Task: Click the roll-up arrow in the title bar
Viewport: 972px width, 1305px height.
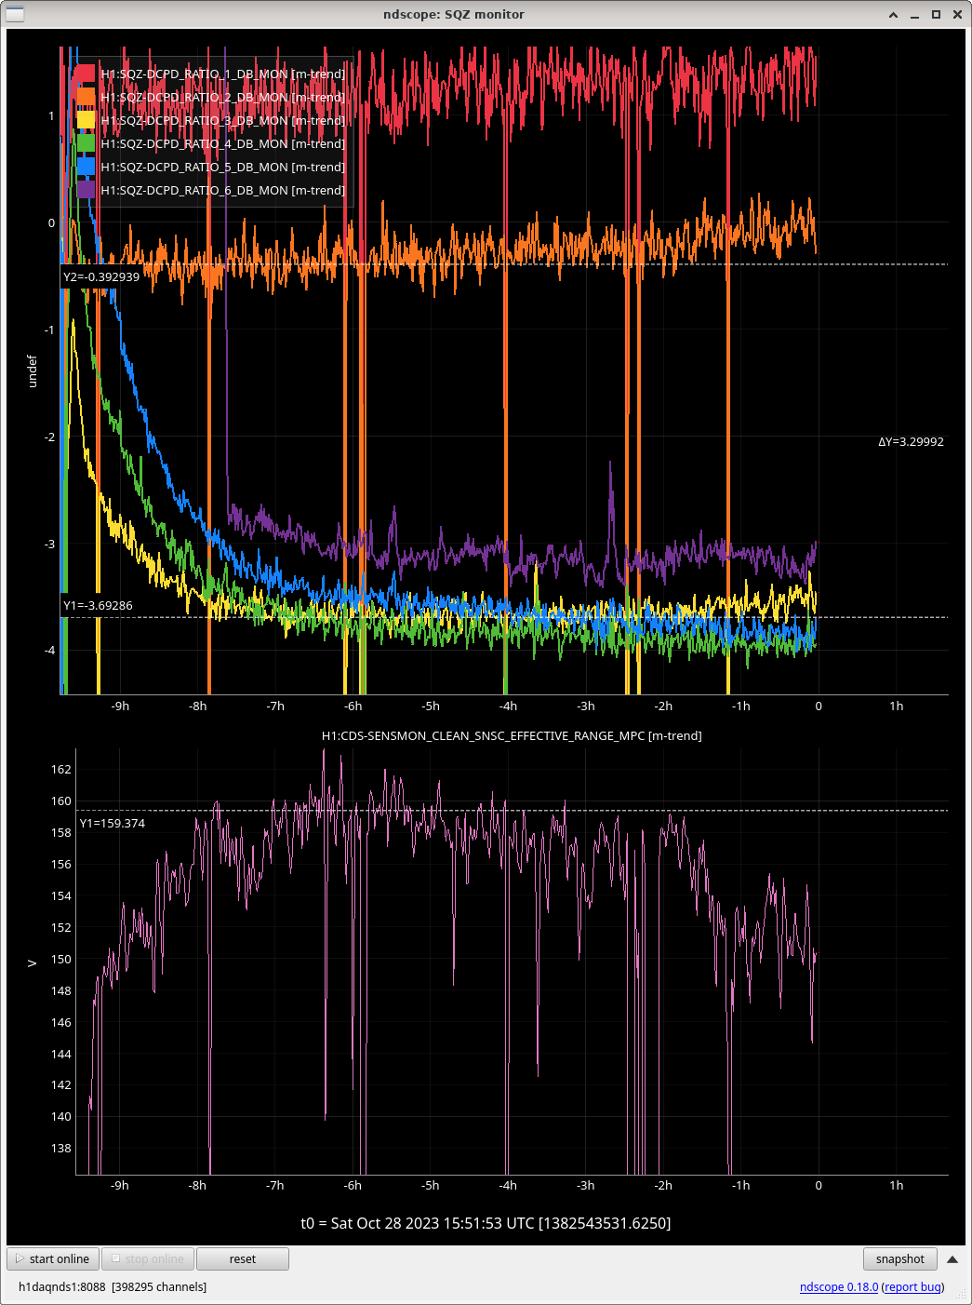Action: tap(894, 15)
